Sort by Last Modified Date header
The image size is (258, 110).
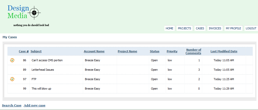pyautogui.click(x=224, y=51)
